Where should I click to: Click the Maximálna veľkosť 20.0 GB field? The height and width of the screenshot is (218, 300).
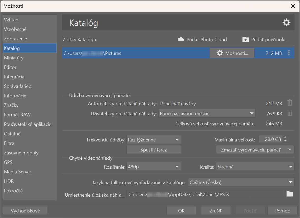pyautogui.click(x=271, y=139)
